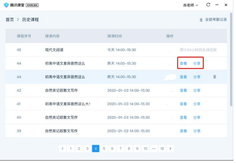
Task: Share course 42 via 分享
Action: [197, 90]
